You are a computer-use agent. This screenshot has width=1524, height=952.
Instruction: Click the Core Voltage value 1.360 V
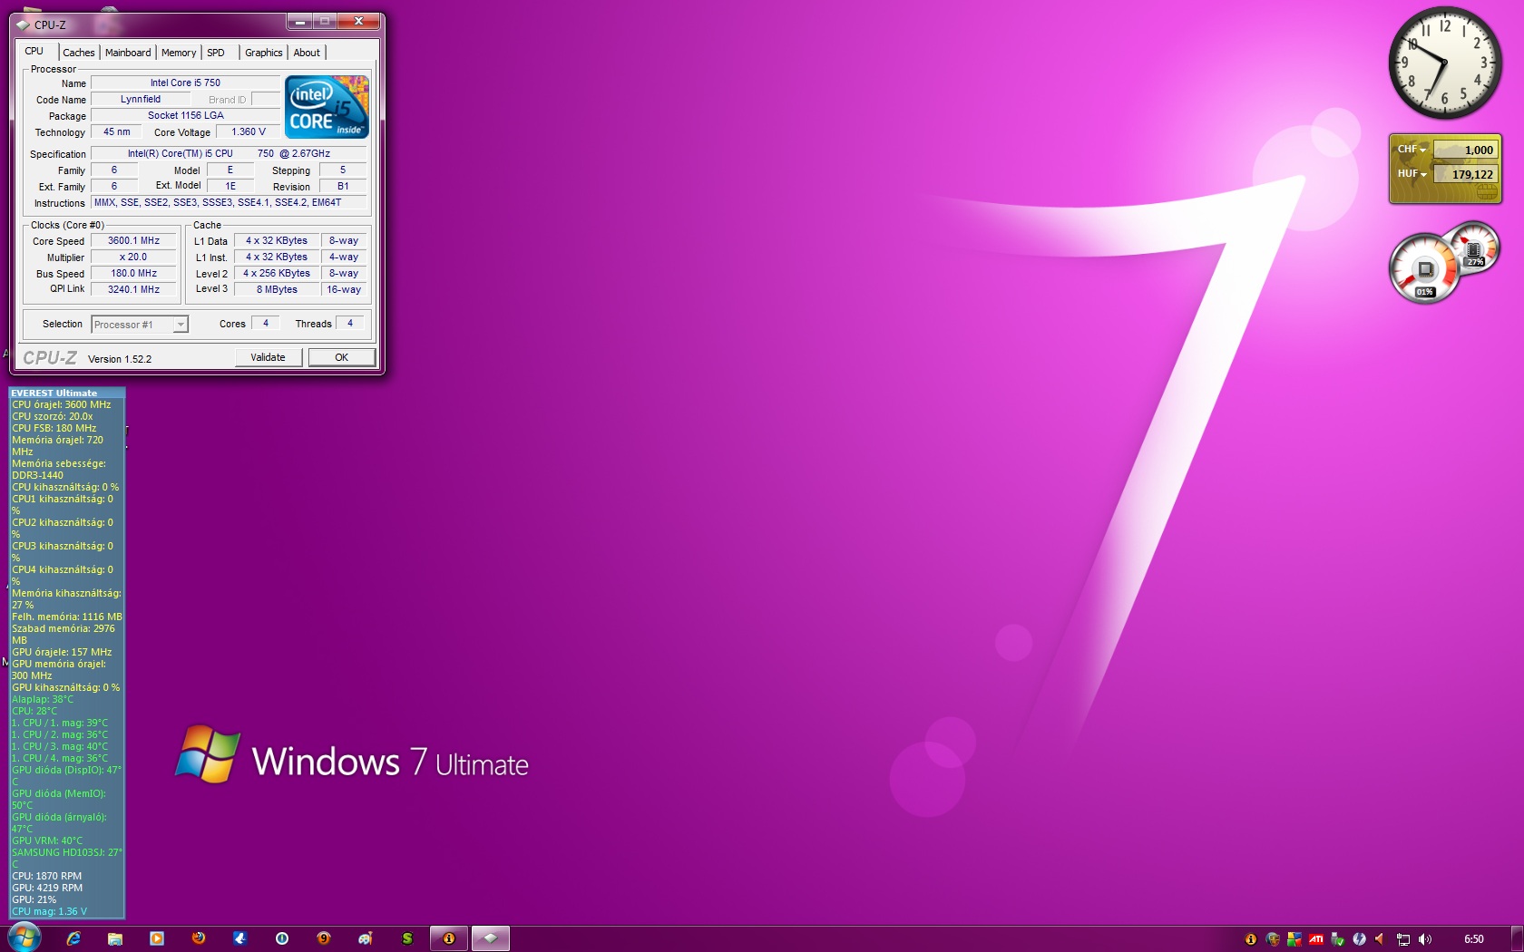point(249,132)
